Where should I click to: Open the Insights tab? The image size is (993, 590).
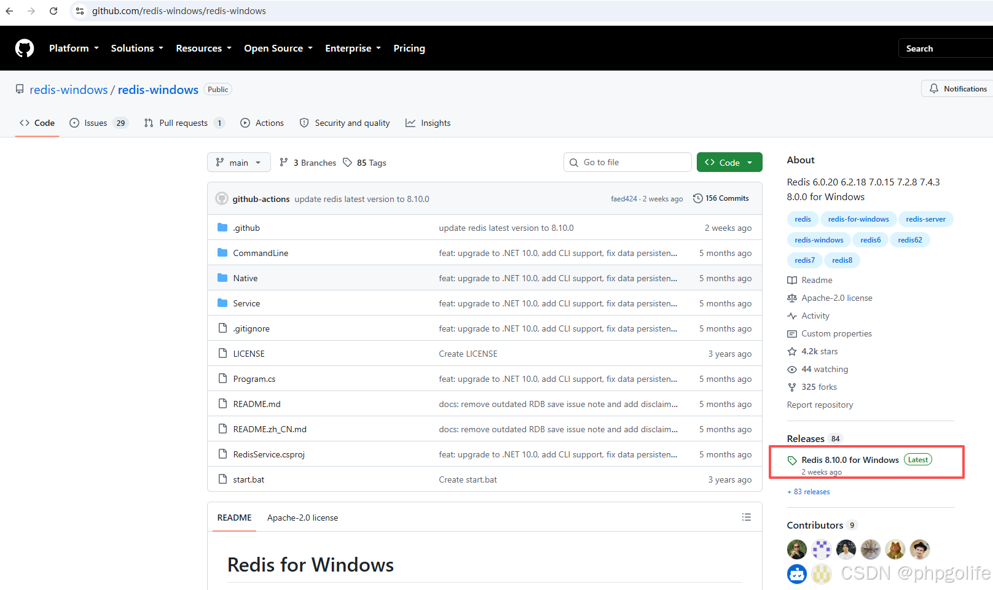(428, 123)
